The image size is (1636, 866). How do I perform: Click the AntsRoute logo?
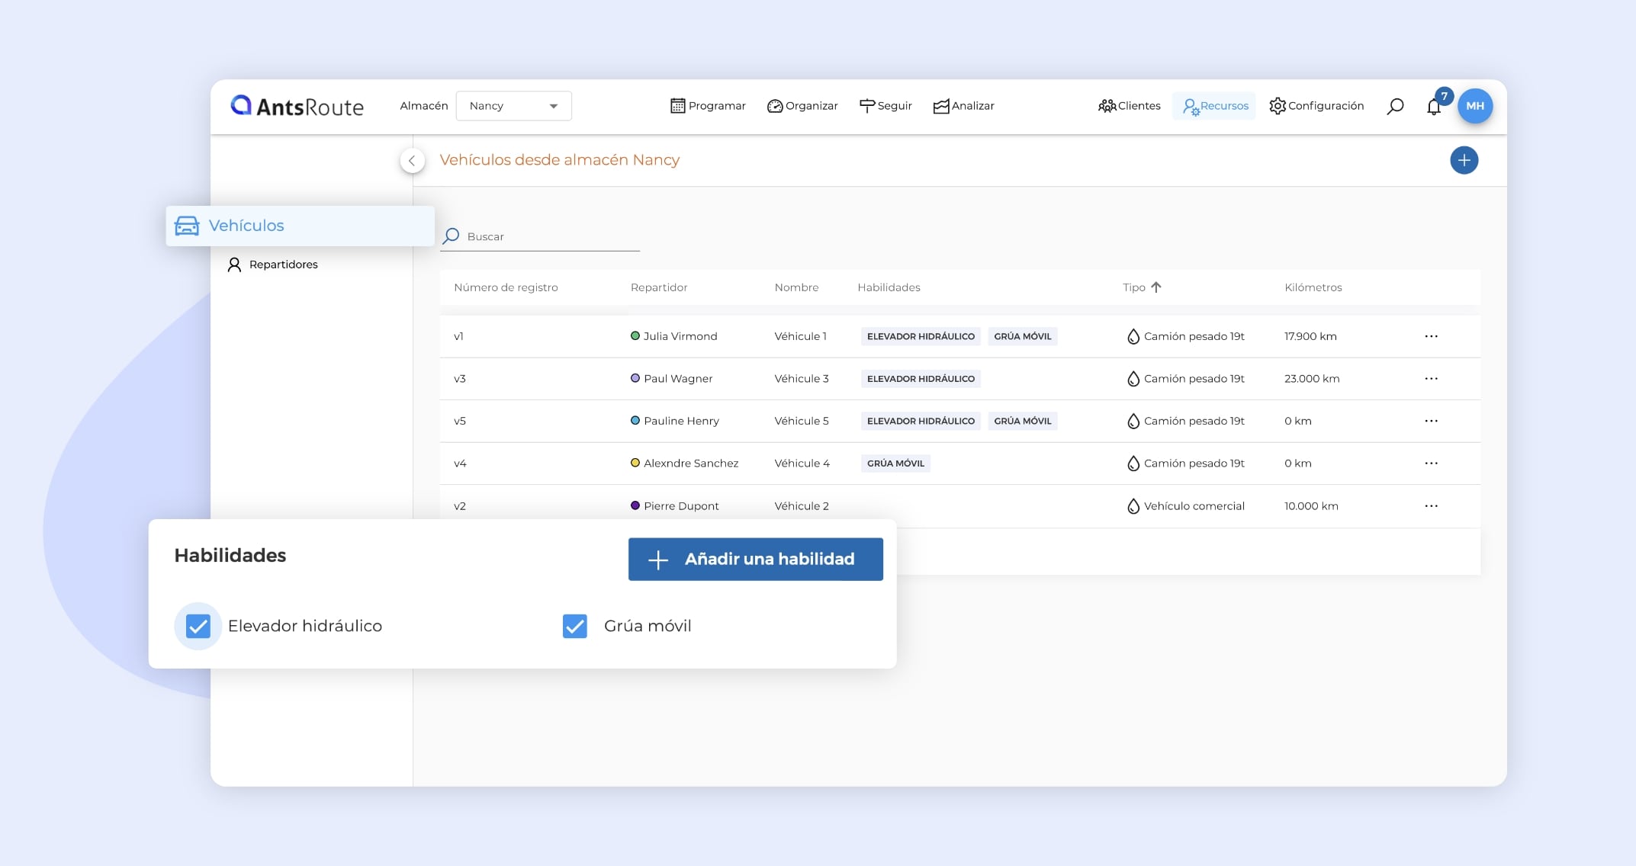click(297, 106)
